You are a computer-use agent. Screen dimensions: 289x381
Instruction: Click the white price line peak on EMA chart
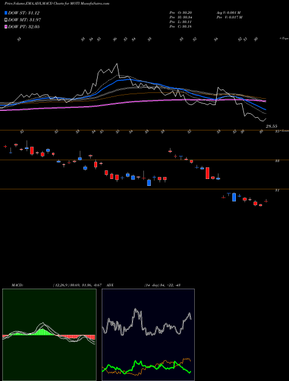[x=117, y=63]
